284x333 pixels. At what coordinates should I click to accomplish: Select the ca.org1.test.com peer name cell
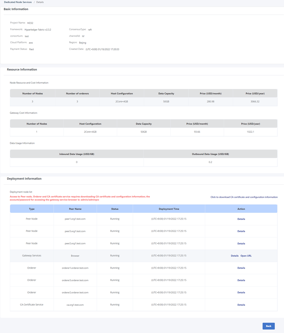[75, 305]
